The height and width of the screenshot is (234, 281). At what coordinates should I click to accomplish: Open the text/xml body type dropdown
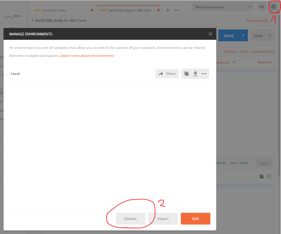(x=226, y=62)
